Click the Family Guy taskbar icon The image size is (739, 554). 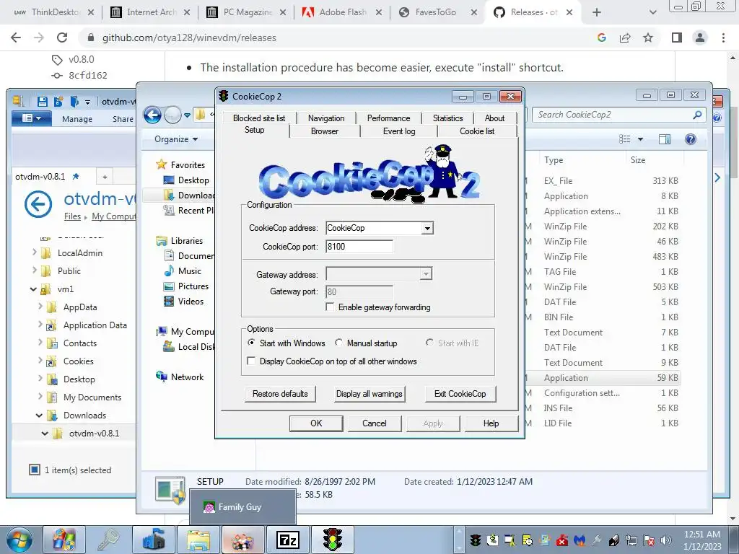[x=242, y=540]
